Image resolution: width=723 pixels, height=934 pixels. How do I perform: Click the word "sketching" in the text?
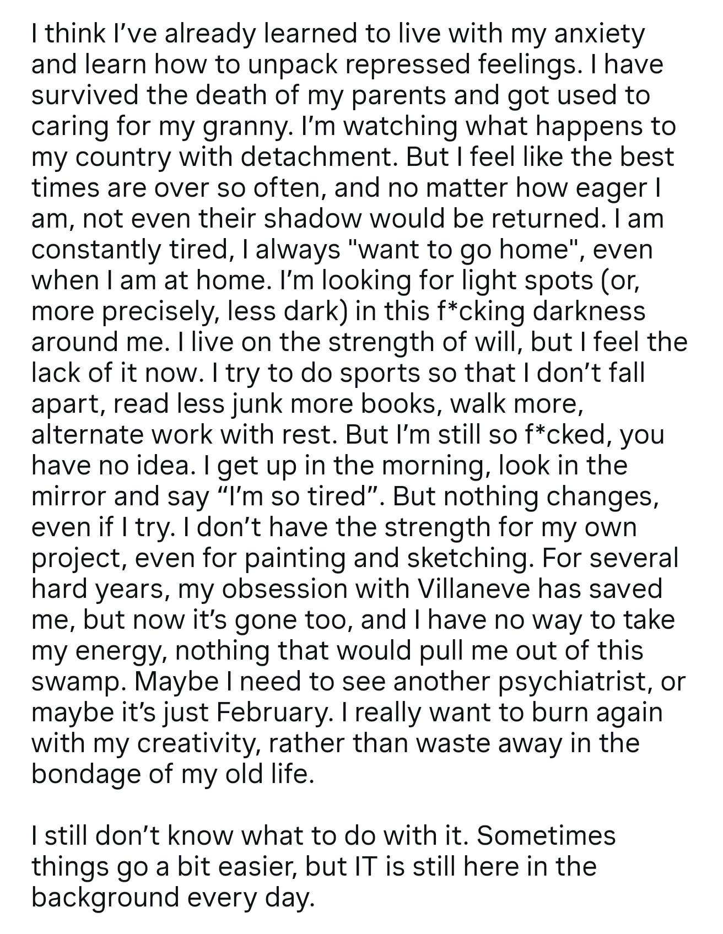pos(467,559)
